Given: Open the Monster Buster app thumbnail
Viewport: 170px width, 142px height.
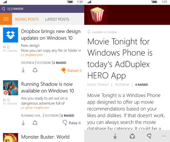Looking at the screenshot, I should coord(10,137).
